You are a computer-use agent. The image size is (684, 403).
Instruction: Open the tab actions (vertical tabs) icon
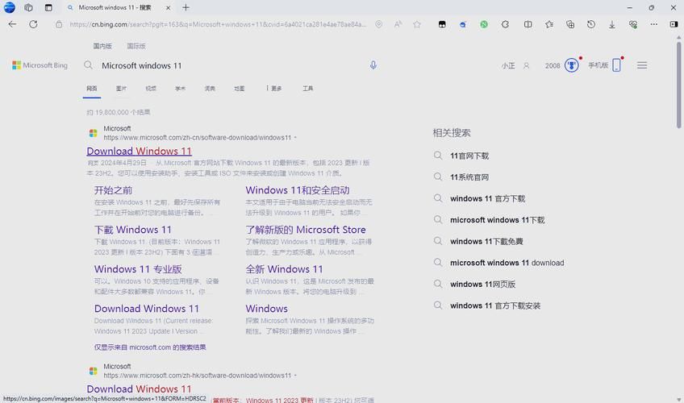[48, 7]
